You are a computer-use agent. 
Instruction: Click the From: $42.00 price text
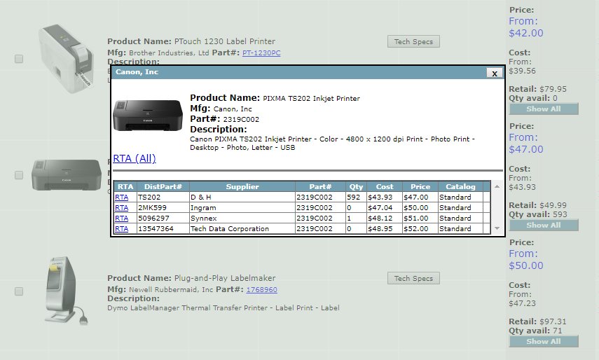coord(525,27)
